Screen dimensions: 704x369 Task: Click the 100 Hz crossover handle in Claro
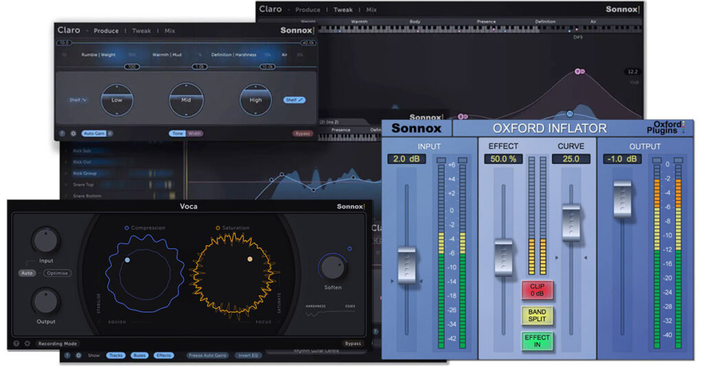point(131,67)
